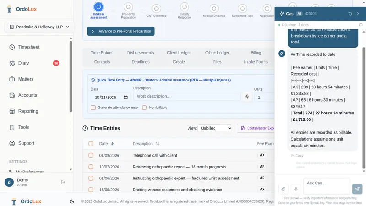Attach a file with the paperclip icon
The width and height of the screenshot is (366, 206).
click(x=283, y=189)
